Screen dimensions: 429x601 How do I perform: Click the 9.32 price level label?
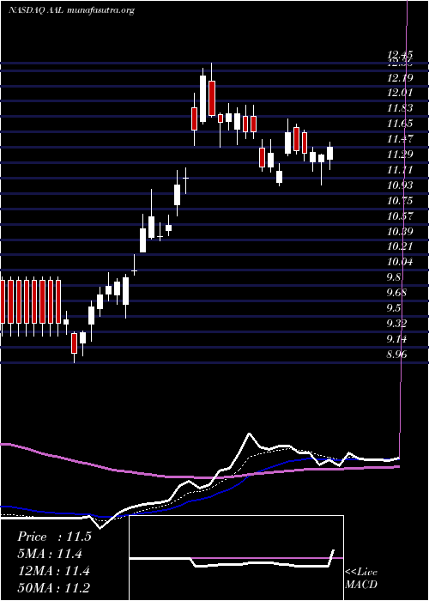coord(396,324)
